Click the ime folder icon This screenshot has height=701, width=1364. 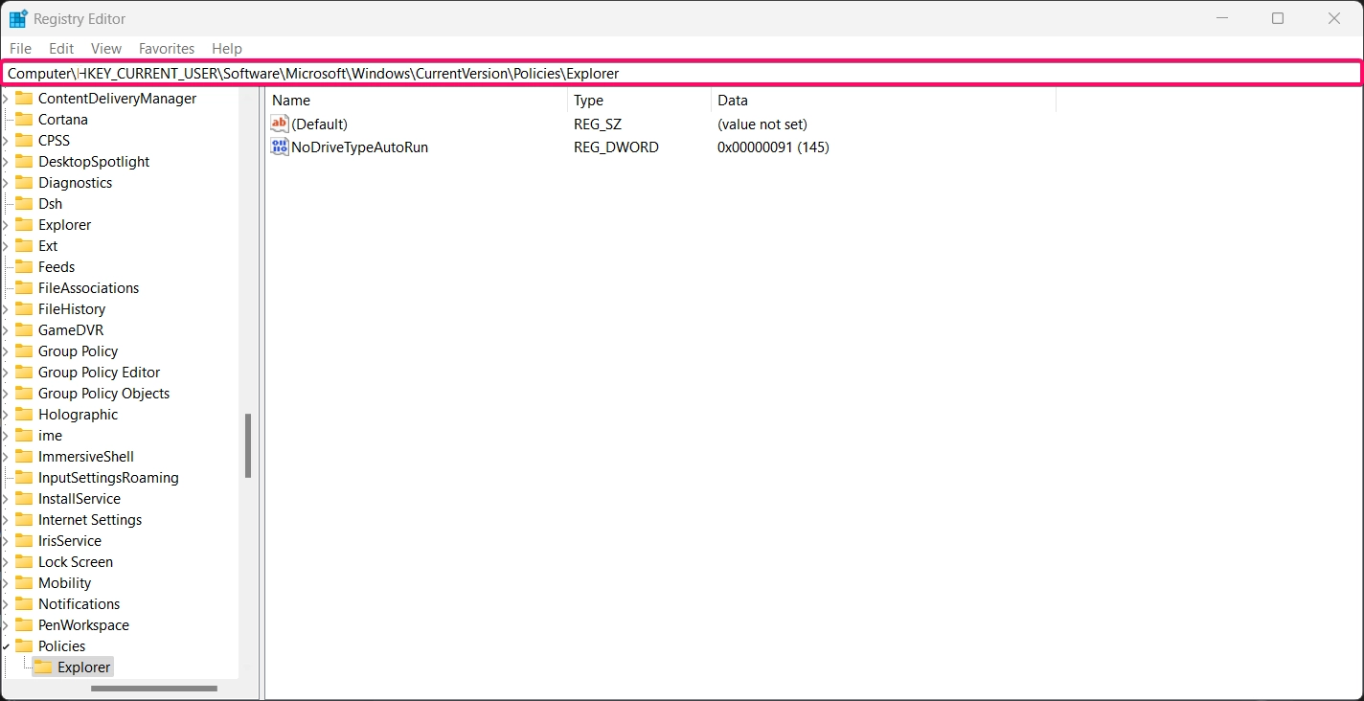[x=24, y=435]
